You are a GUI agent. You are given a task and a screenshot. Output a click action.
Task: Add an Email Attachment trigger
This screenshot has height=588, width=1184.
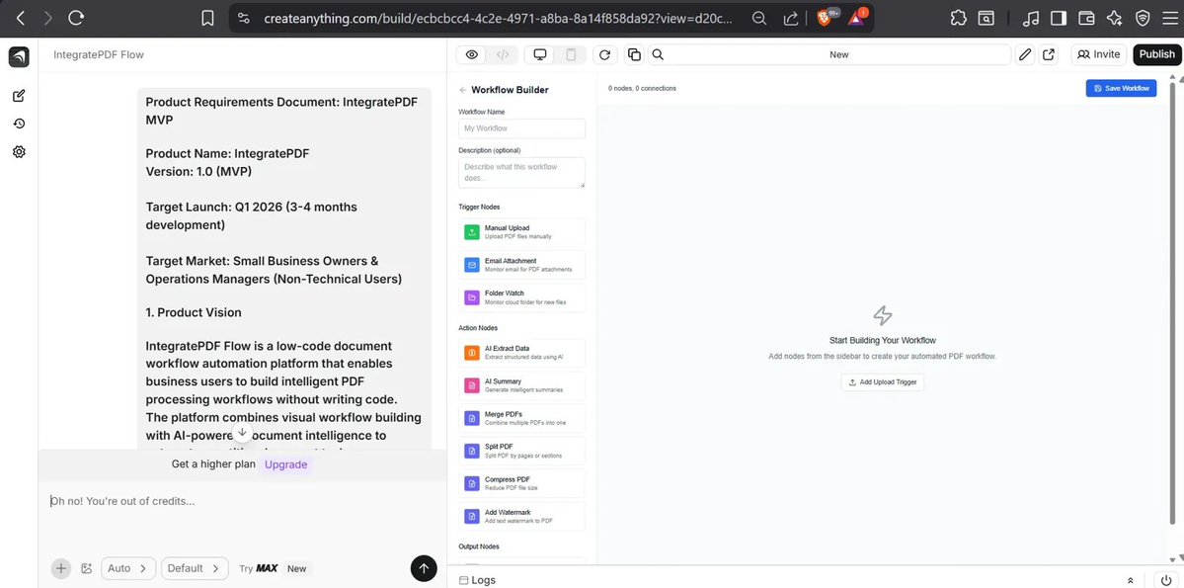coord(523,265)
